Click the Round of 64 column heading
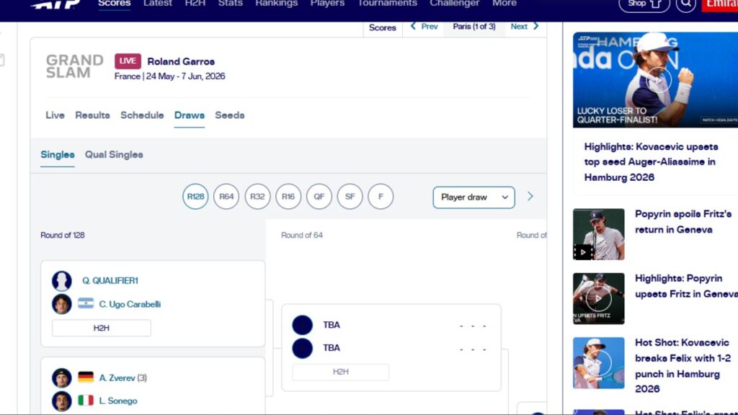738x415 pixels. [302, 236]
